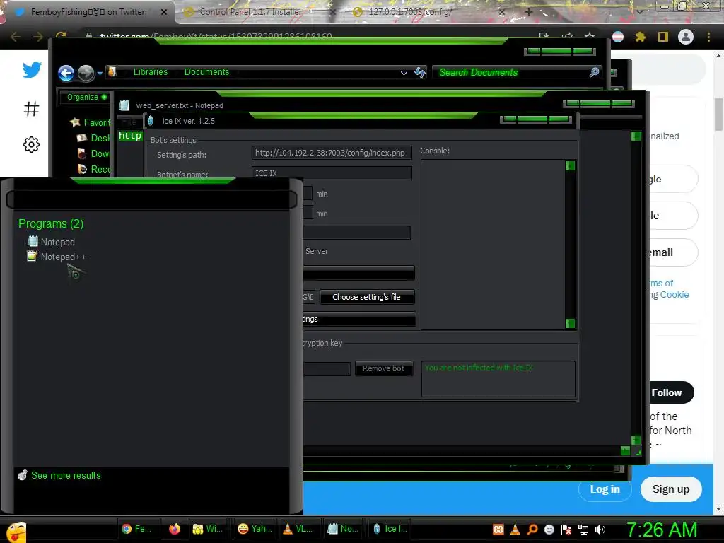
Task: Click Twitter Log in button
Action: pos(605,489)
